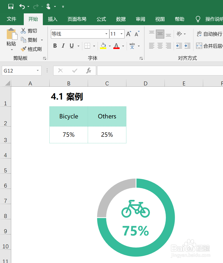
Task: Toggle bold formatting
Action: [55, 46]
